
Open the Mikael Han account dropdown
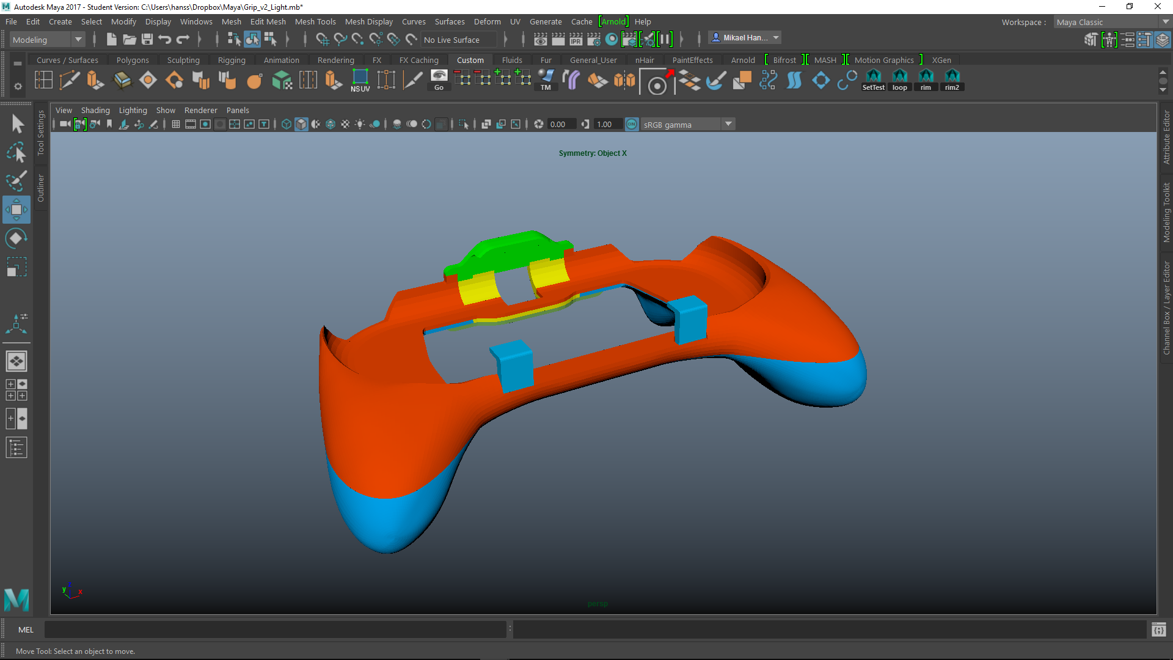pos(745,38)
